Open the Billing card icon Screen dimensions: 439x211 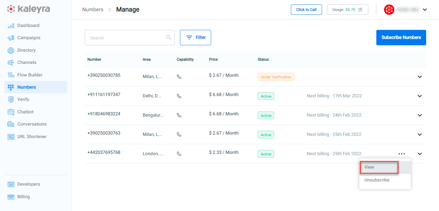(11, 197)
